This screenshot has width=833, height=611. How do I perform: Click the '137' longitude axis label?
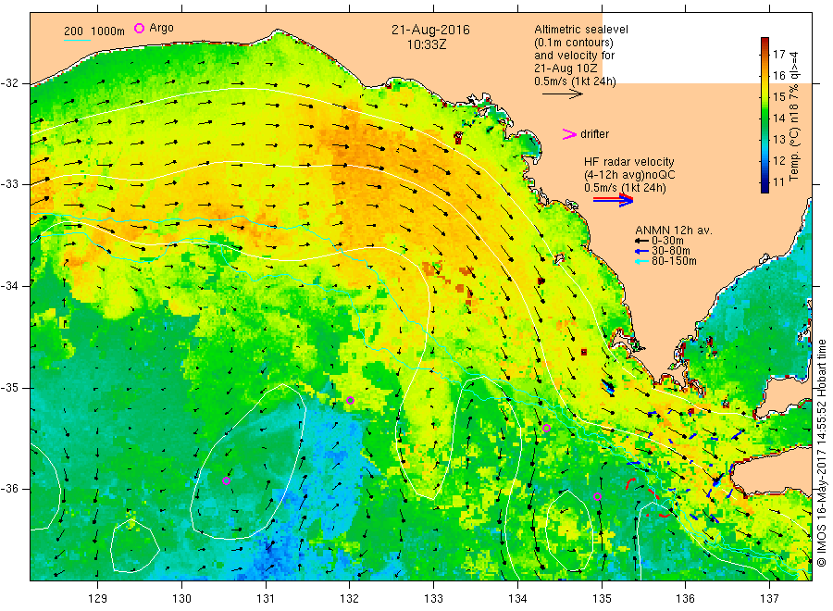(x=769, y=599)
